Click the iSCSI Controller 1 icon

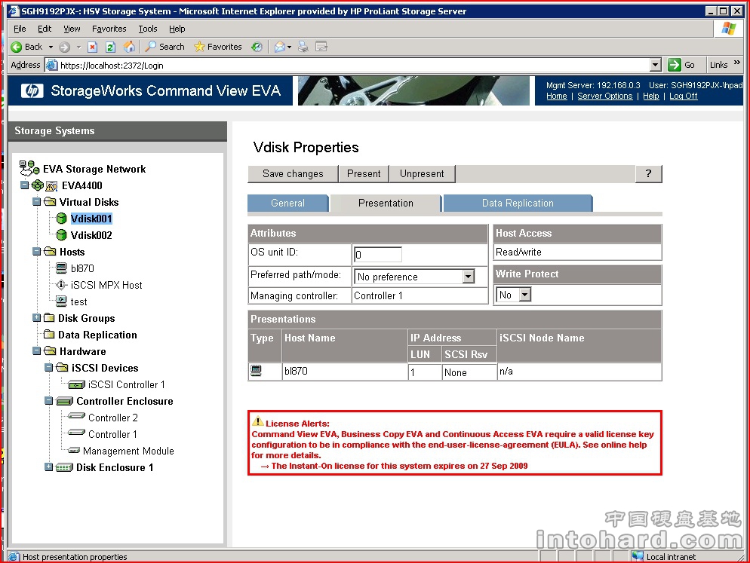[x=76, y=384]
